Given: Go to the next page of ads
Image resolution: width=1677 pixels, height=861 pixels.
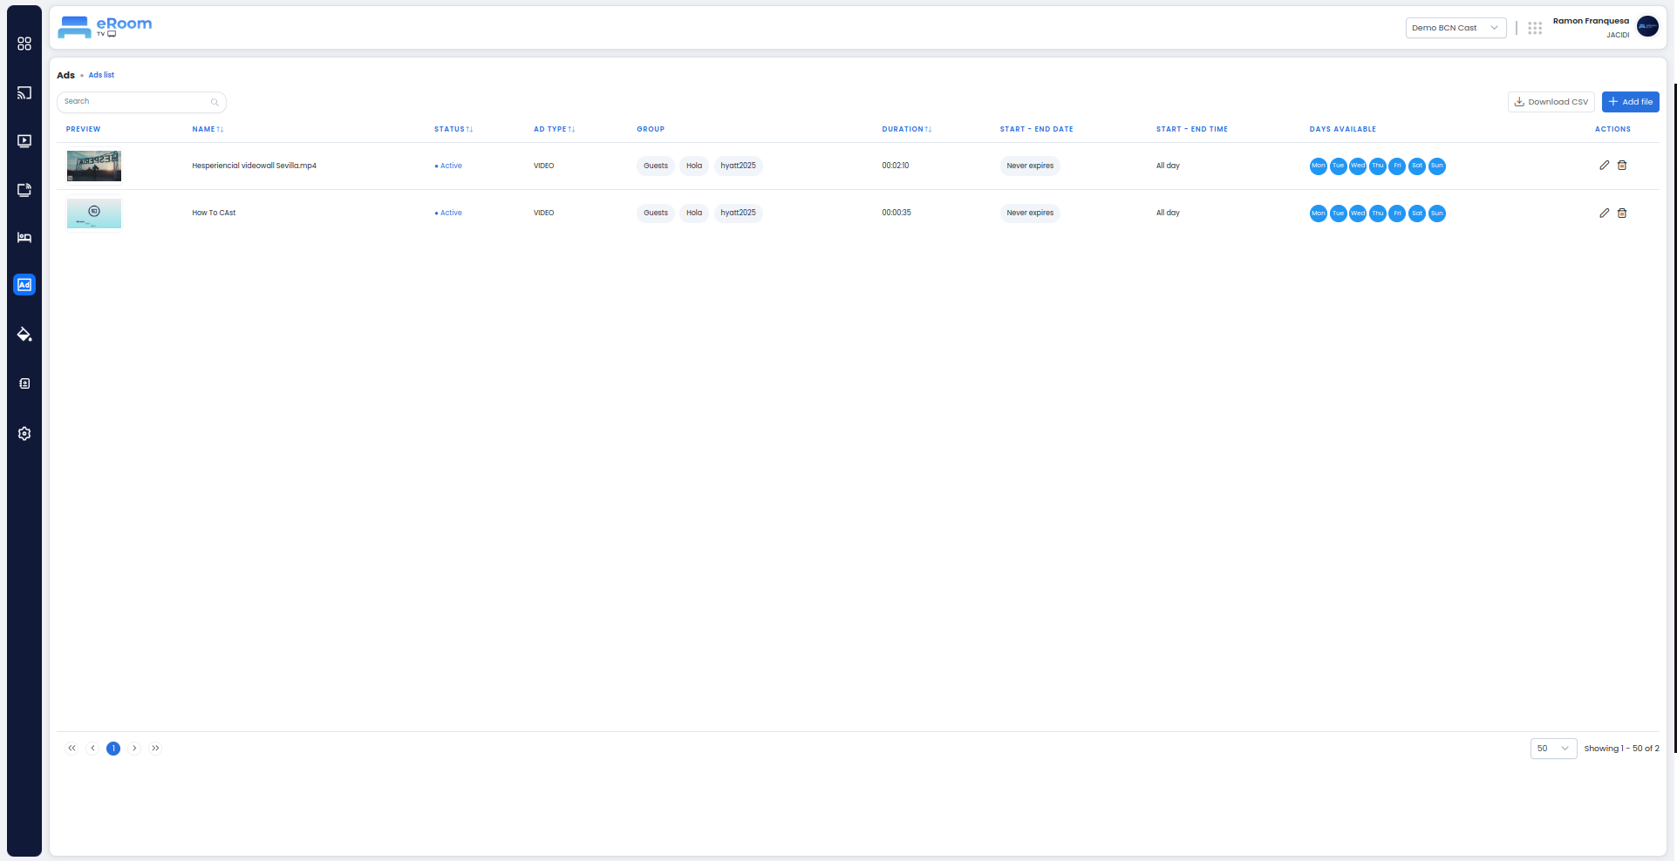Looking at the screenshot, I should [134, 749].
